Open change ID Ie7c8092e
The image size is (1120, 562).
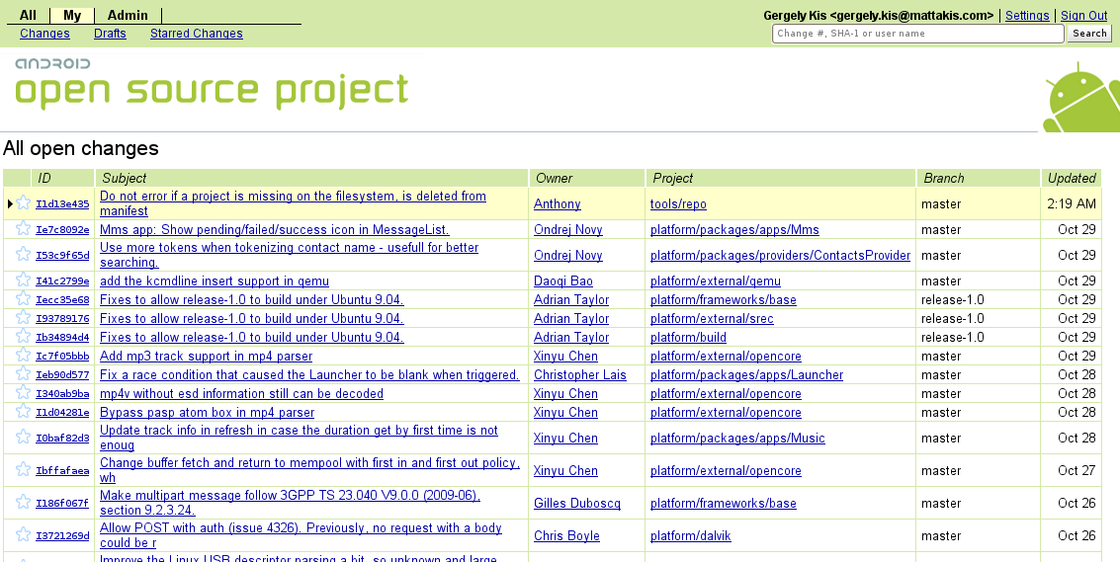[62, 230]
